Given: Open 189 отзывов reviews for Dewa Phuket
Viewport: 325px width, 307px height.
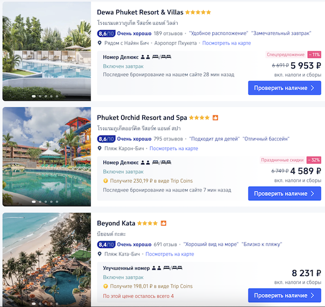Looking at the screenshot, I should [x=168, y=33].
